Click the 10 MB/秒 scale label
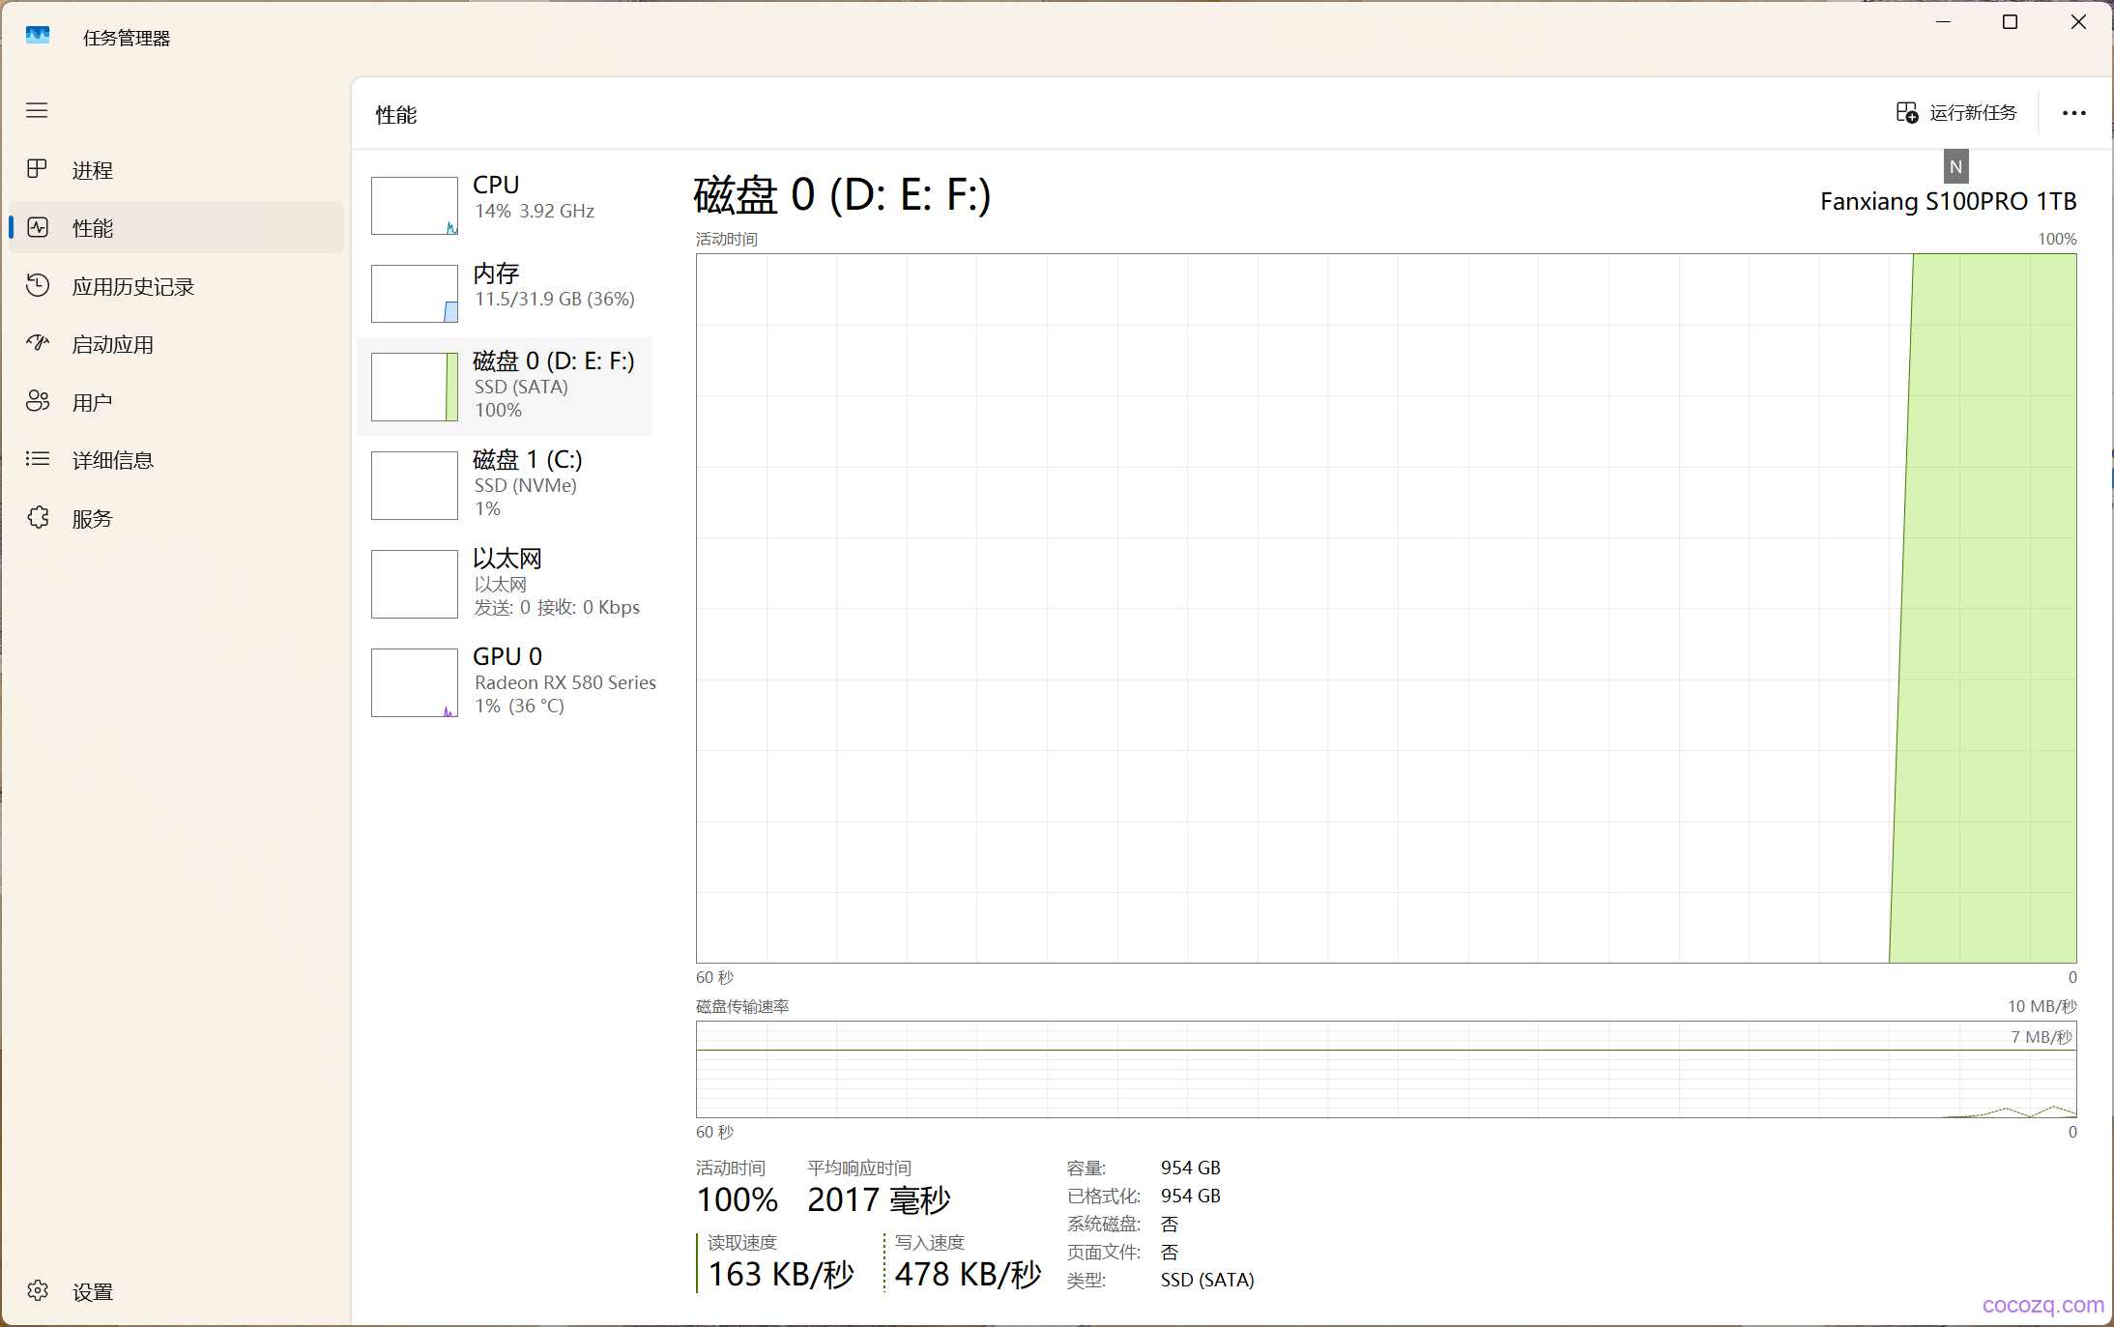2114x1327 pixels. (x=2042, y=1006)
